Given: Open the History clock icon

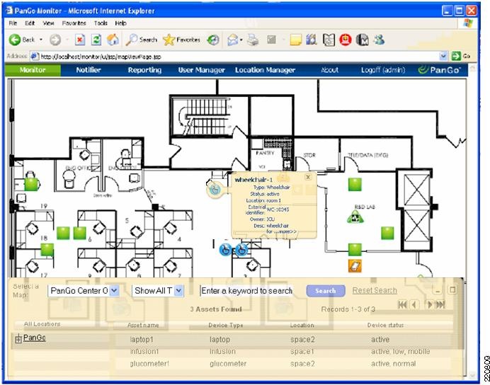Looking at the screenshot, I should [x=213, y=40].
